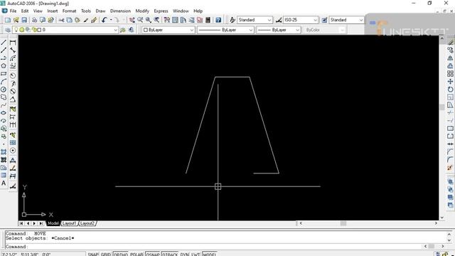455x256 pixels.
Task: Open the Dimension menu
Action: point(120,11)
